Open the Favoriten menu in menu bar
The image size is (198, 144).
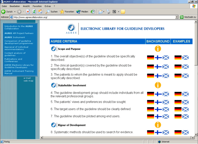click(37, 6)
